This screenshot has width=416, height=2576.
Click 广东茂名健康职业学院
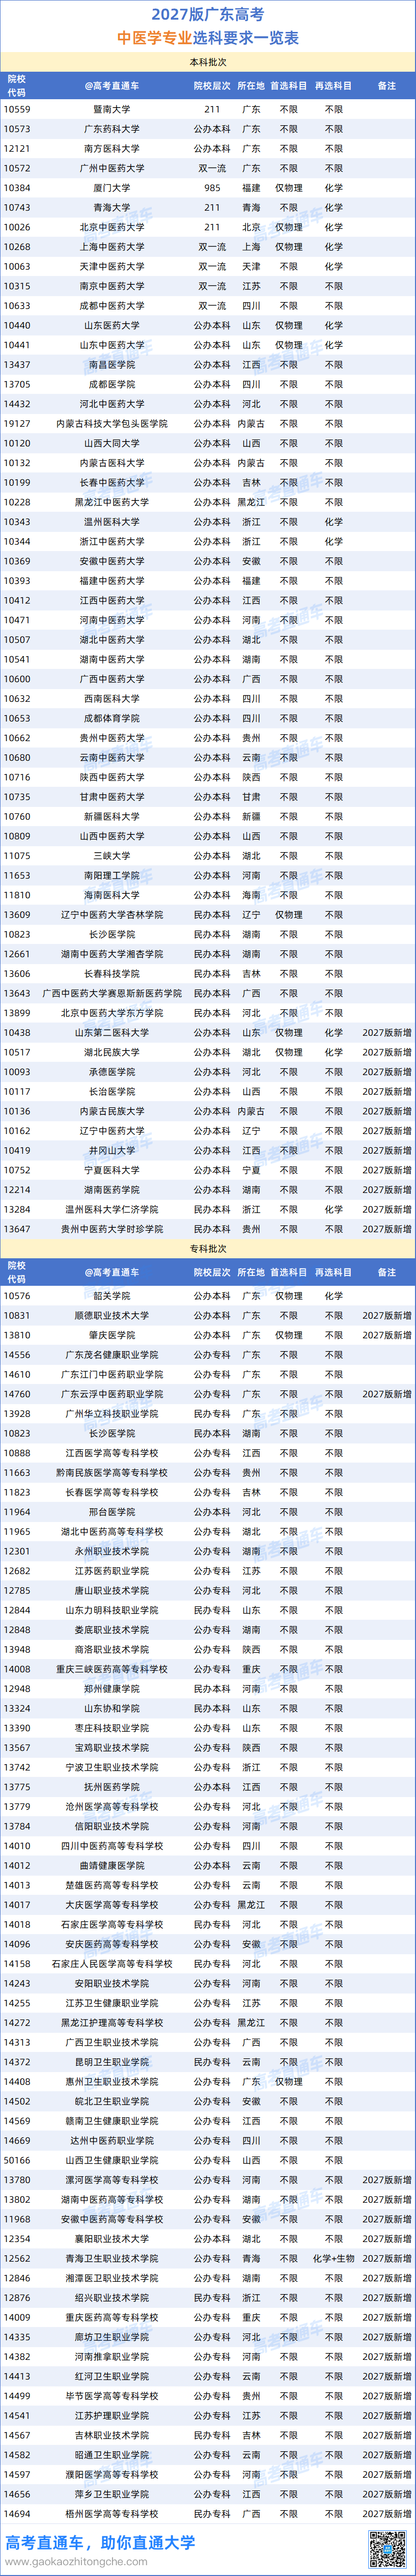coord(112,1355)
